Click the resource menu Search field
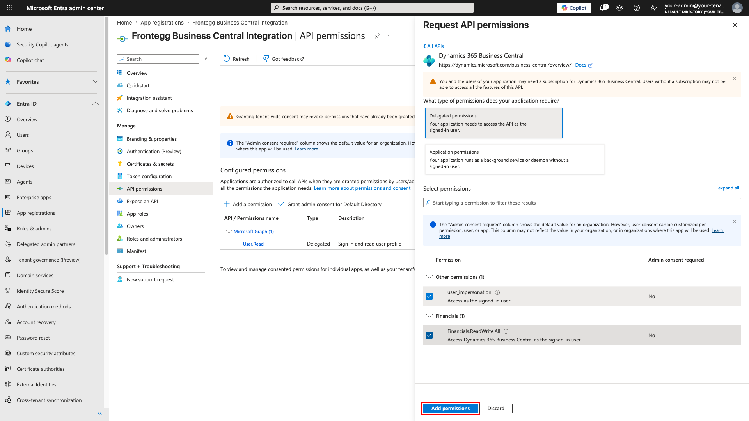This screenshot has height=421, width=749. pos(158,59)
